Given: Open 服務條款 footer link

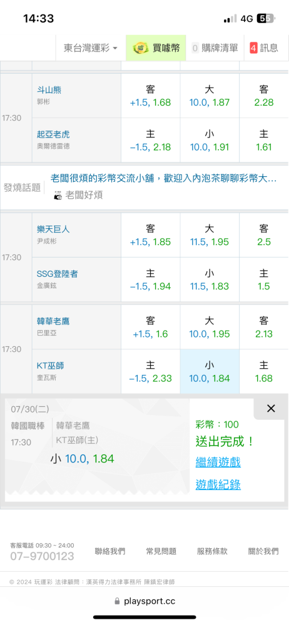Looking at the screenshot, I should [x=212, y=551].
